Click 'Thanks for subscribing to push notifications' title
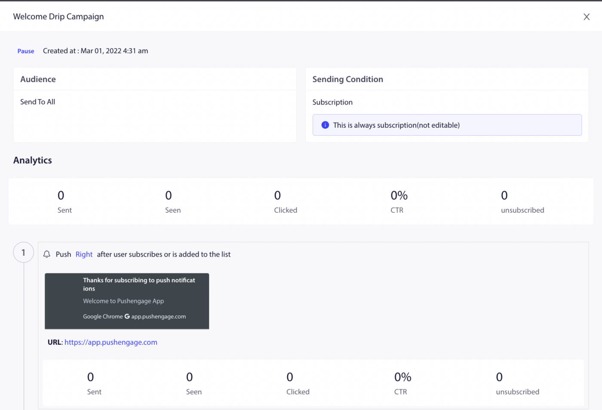This screenshot has width=602, height=410. click(x=139, y=285)
